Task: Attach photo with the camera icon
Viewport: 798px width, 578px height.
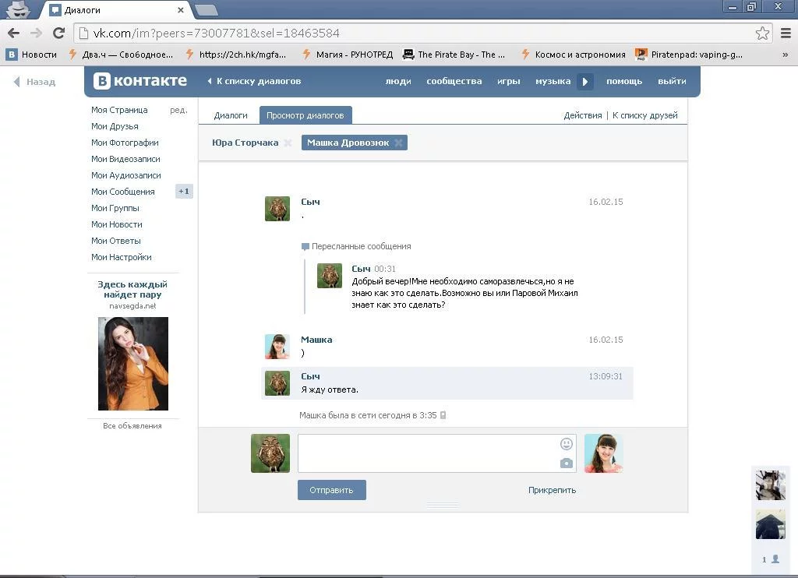Action: (567, 463)
